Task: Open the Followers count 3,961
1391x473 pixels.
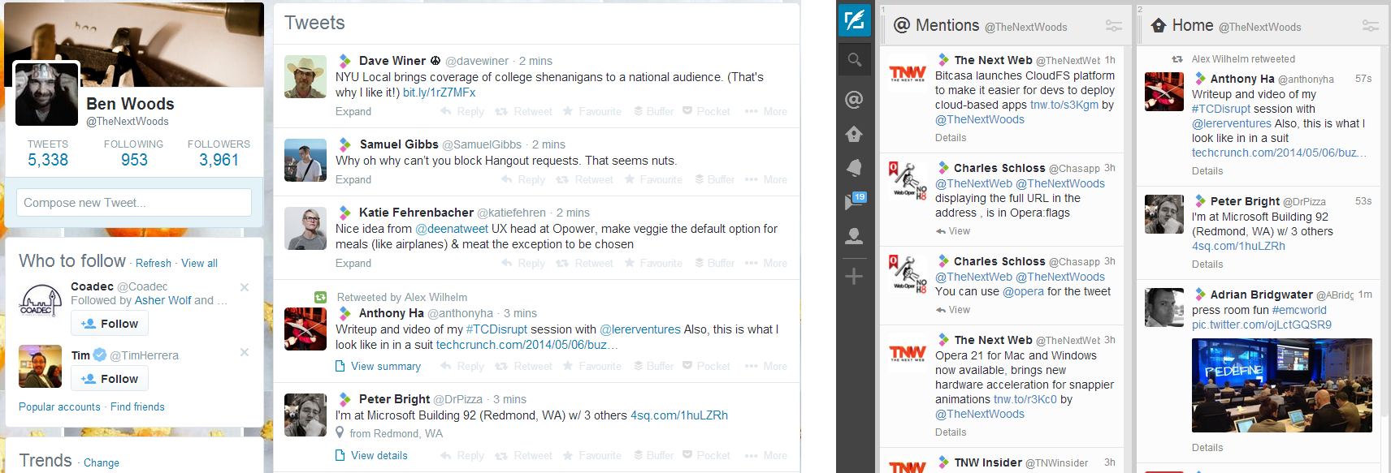Action: click(219, 153)
